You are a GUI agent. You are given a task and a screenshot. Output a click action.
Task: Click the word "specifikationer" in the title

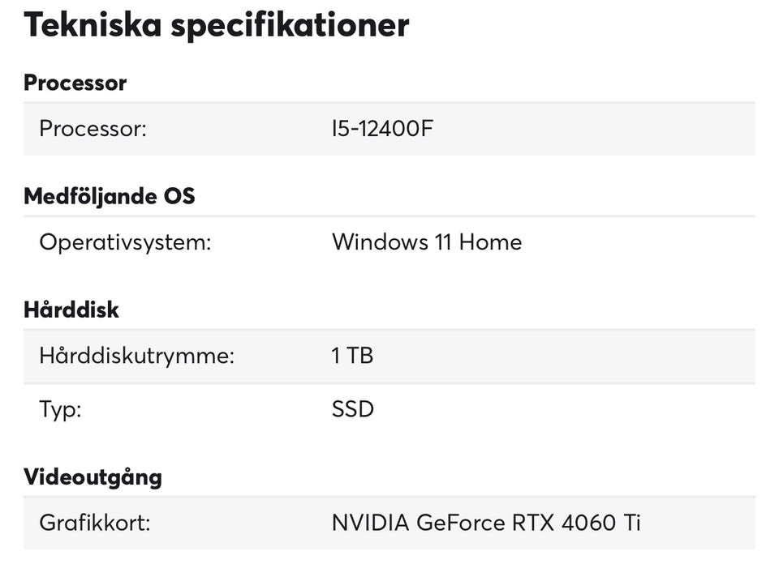(290, 25)
